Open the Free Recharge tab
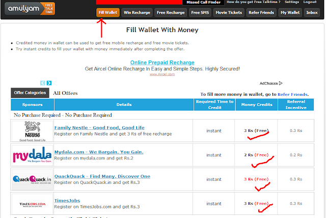The width and height of the screenshot is (326, 218). [x=171, y=12]
